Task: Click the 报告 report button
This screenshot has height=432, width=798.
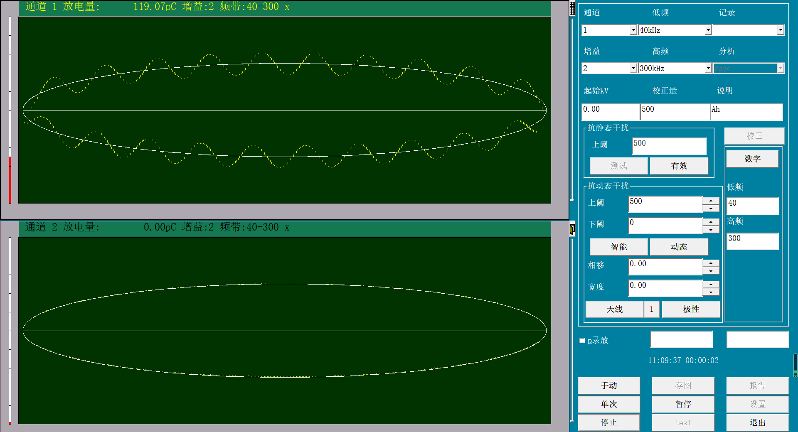Action: pos(757,385)
